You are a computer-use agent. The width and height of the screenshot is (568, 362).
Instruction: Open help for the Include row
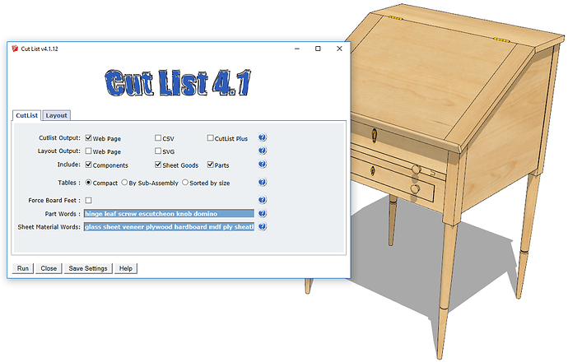263,165
